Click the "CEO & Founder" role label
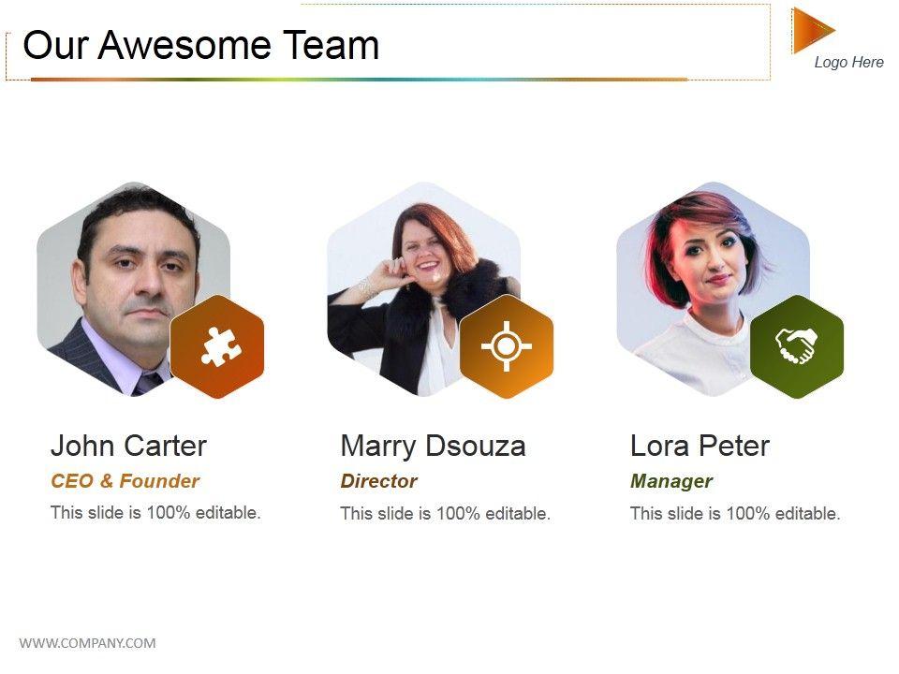The image size is (899, 674). point(125,481)
